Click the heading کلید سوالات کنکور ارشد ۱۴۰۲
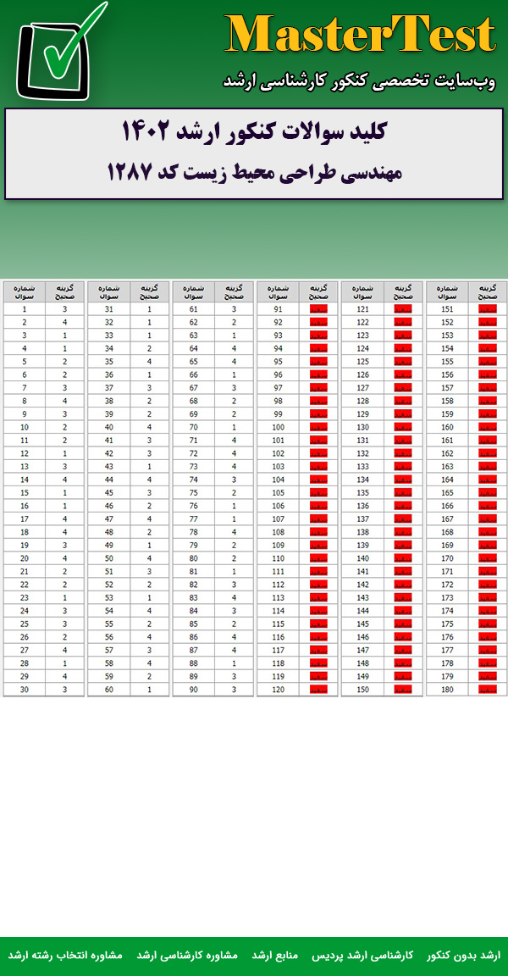The image size is (508, 976). click(254, 132)
